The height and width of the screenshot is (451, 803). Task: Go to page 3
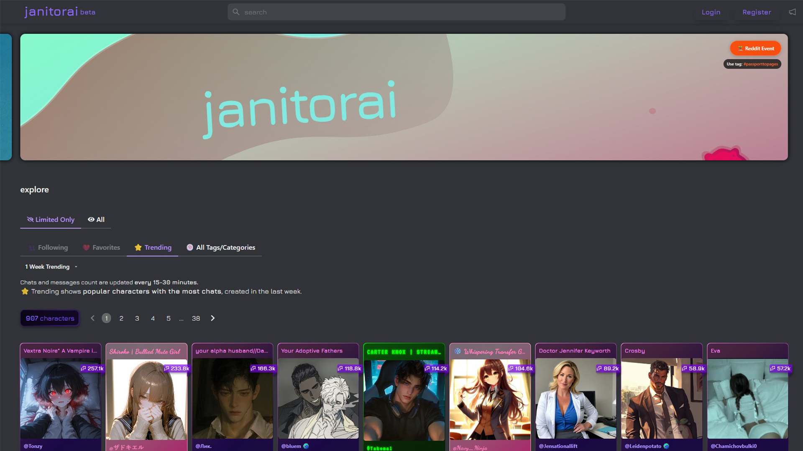(137, 318)
